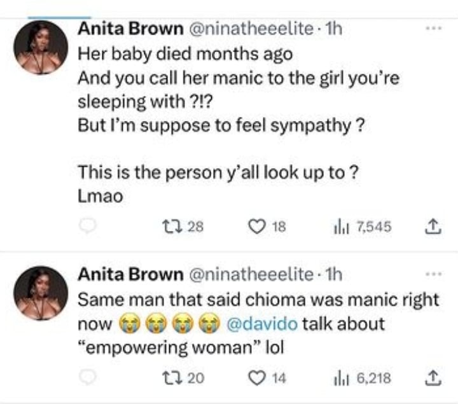Reply to the first tweet
The height and width of the screenshot is (404, 458).
(88, 226)
